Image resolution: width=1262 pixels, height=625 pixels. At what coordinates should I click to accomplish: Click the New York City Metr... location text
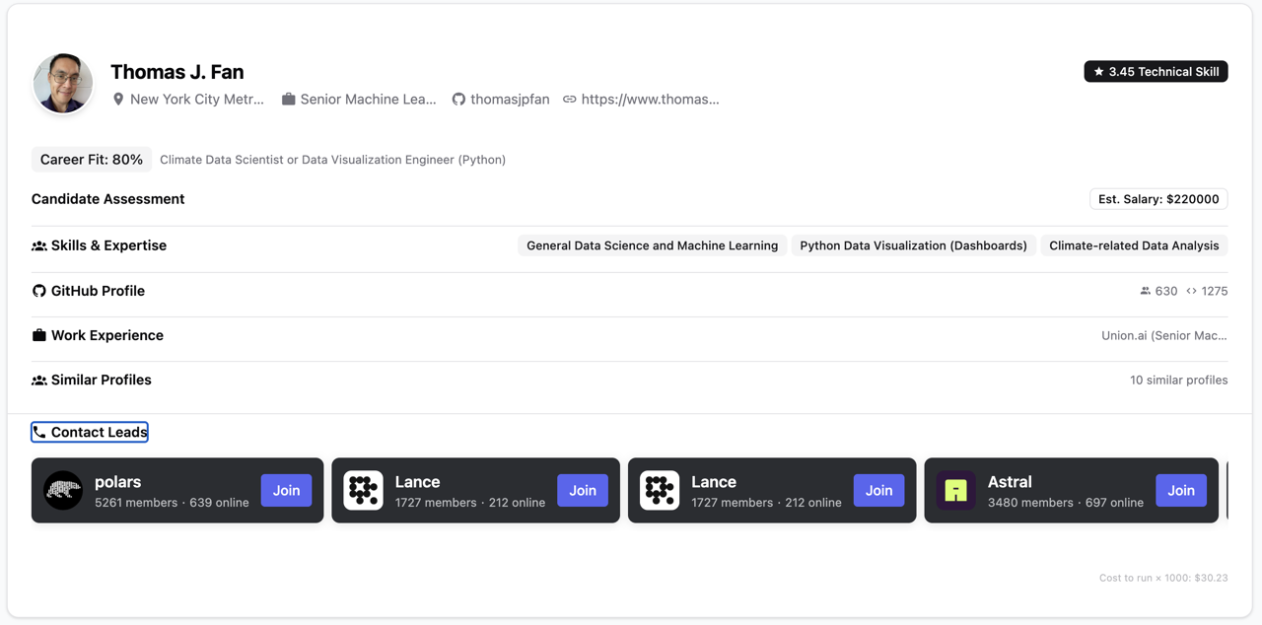pos(197,100)
